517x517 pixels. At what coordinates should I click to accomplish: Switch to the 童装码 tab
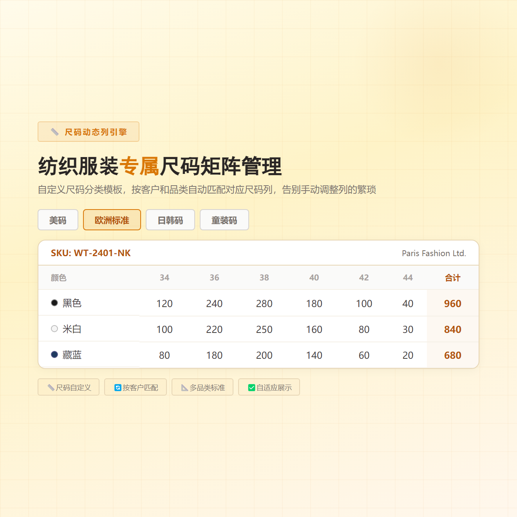224,220
